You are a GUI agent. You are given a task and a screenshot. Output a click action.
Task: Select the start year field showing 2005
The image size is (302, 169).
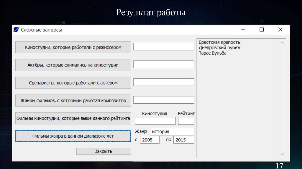(x=150, y=140)
